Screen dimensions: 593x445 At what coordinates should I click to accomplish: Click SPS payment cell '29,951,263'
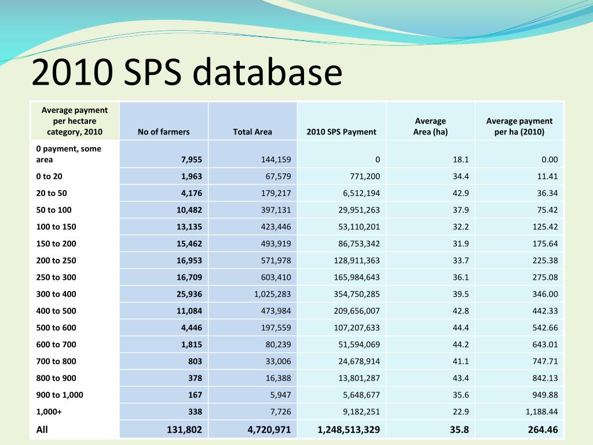click(359, 210)
